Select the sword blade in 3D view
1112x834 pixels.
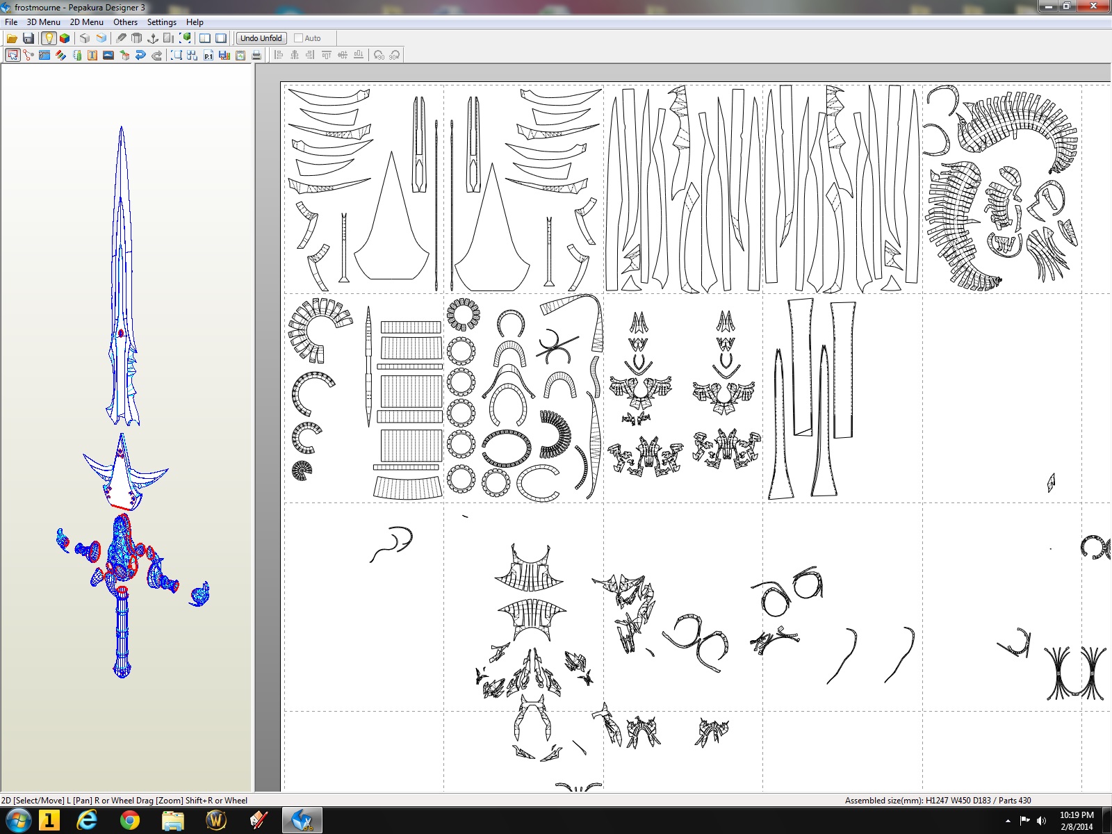coord(122,278)
